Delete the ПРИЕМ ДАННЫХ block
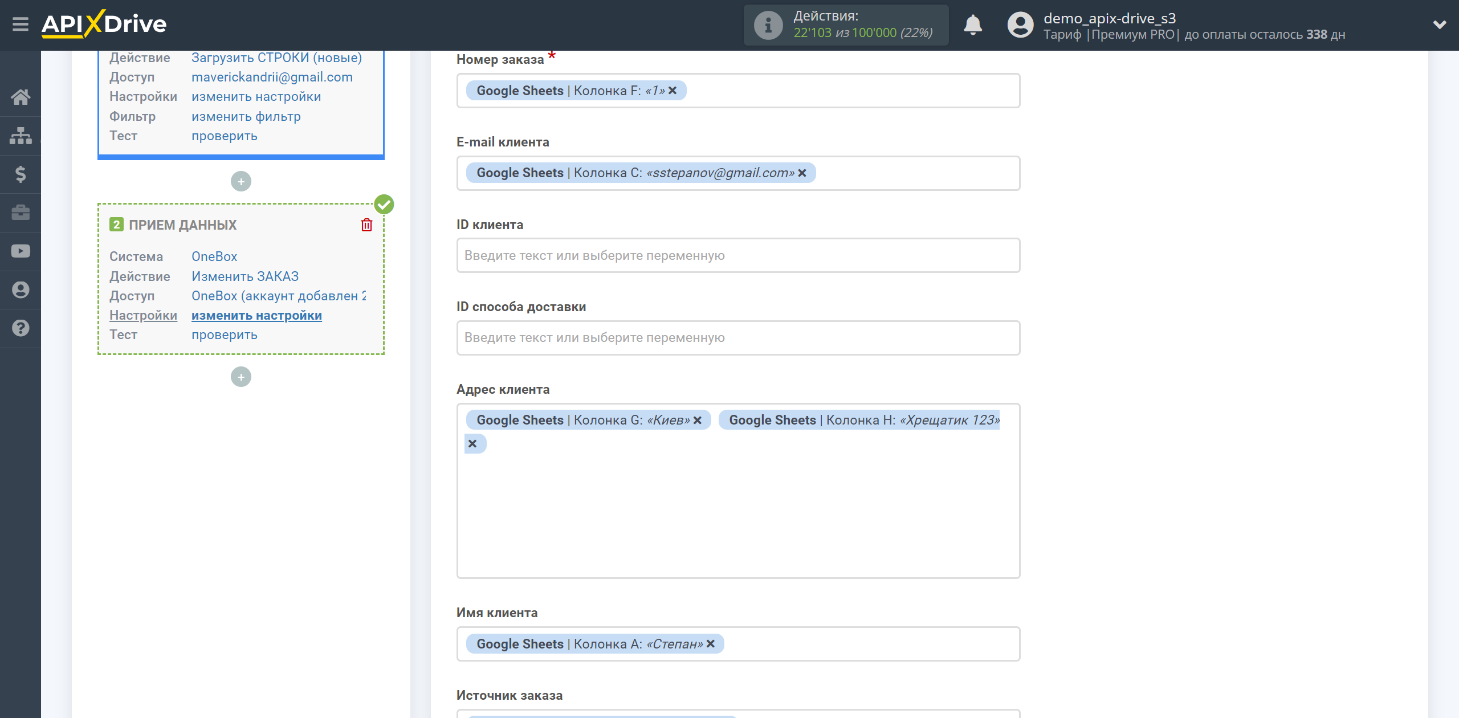The height and width of the screenshot is (718, 1459). [x=366, y=225]
